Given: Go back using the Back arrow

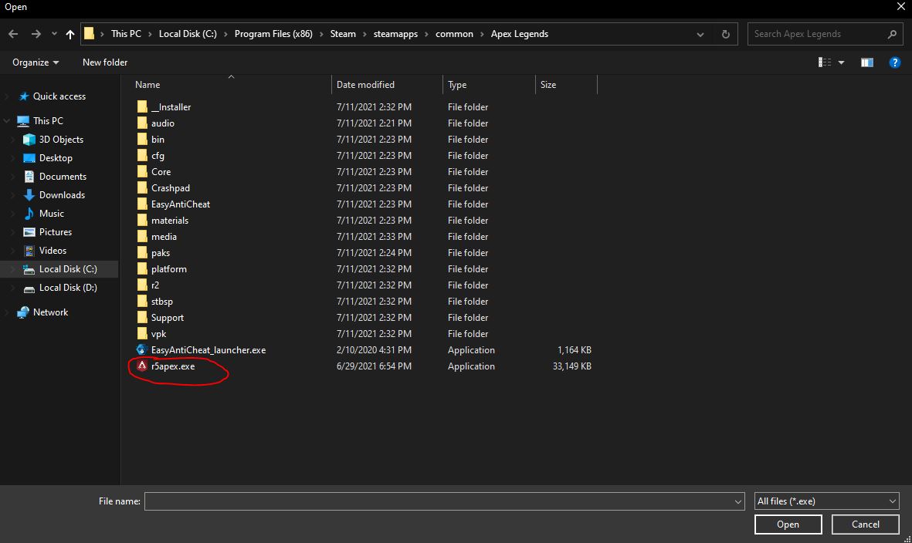Looking at the screenshot, I should tap(13, 34).
